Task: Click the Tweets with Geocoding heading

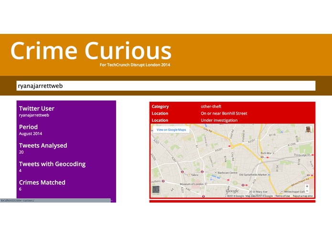Action: 52,164
